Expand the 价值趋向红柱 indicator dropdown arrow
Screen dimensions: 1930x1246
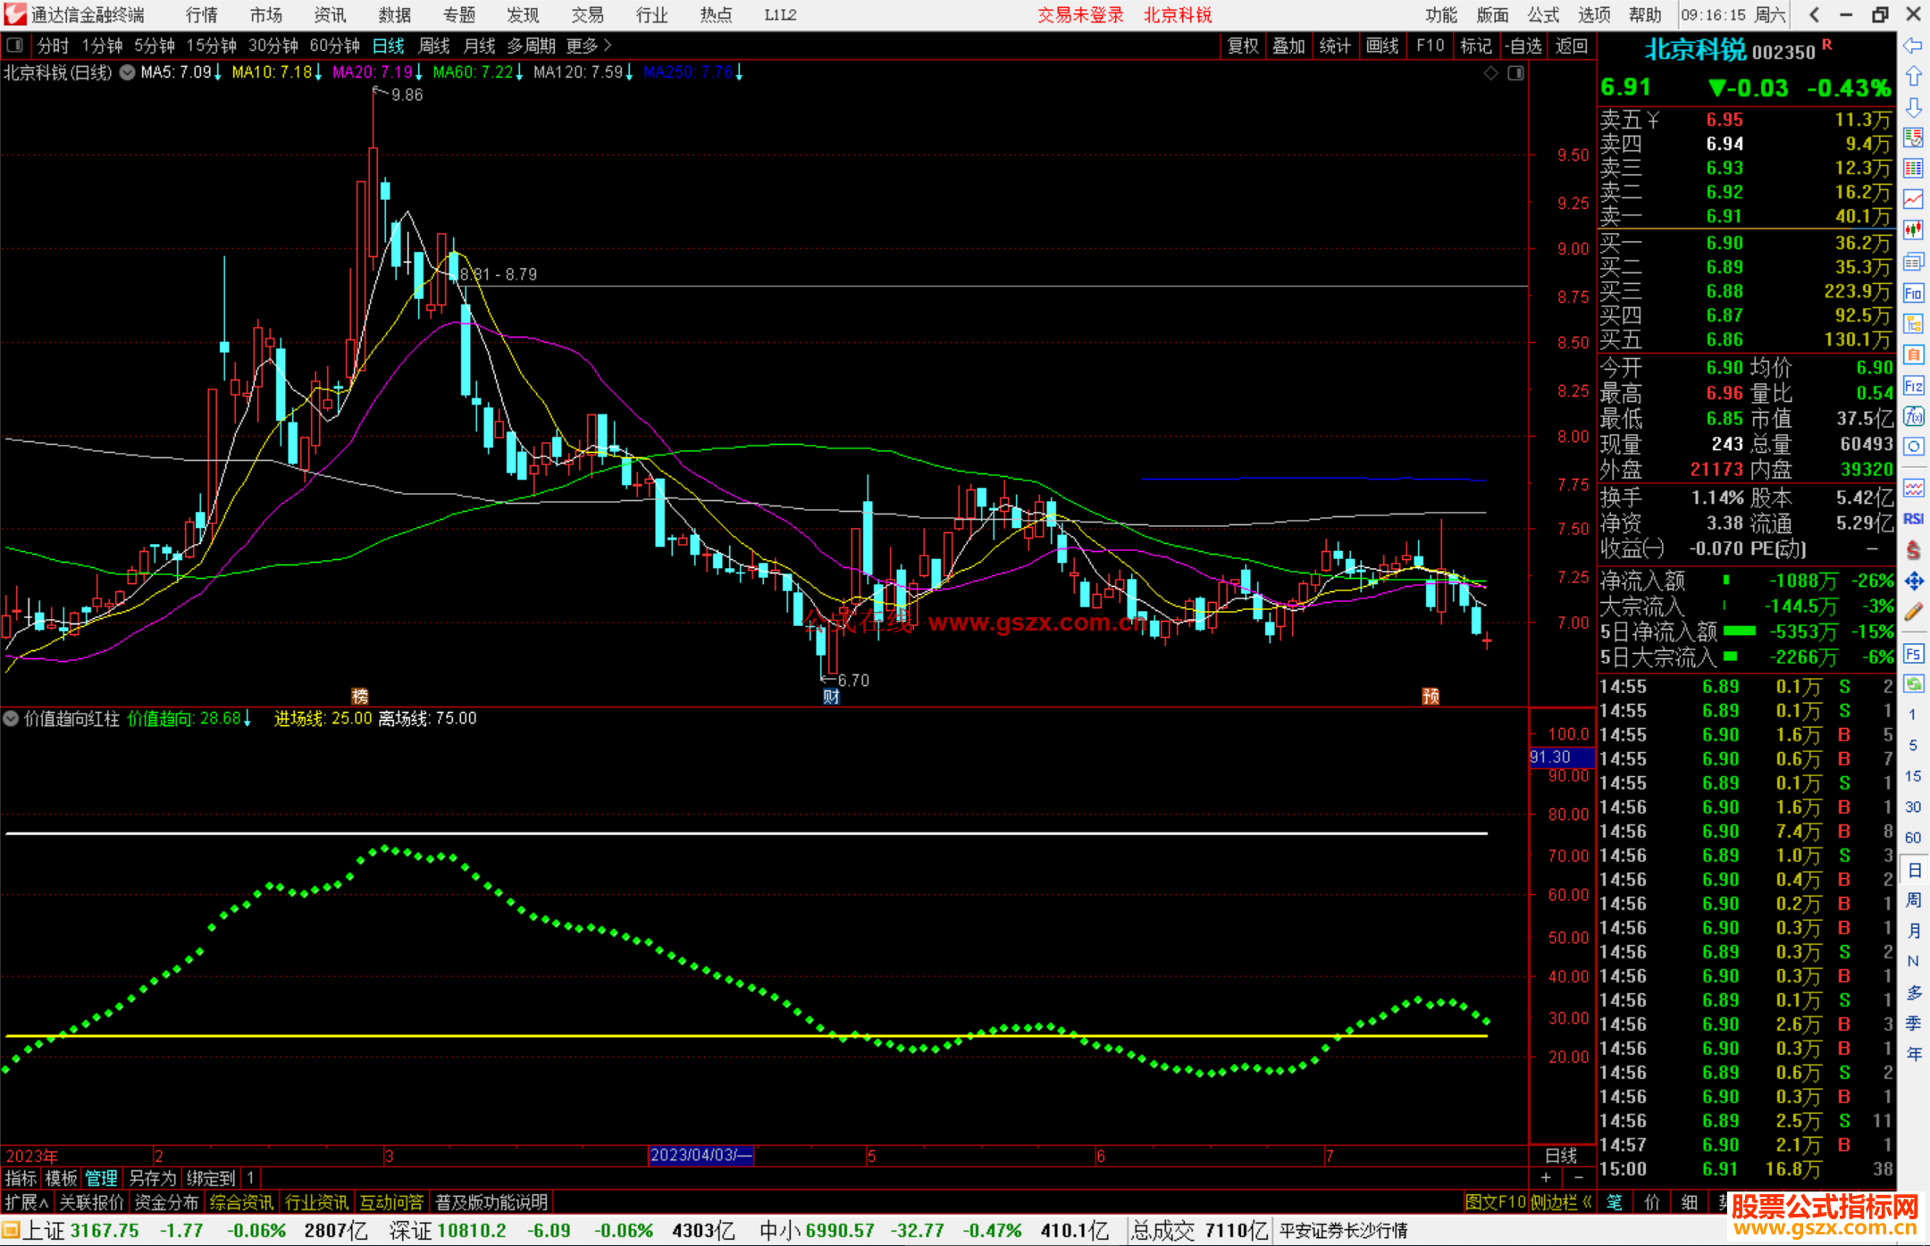(x=12, y=718)
